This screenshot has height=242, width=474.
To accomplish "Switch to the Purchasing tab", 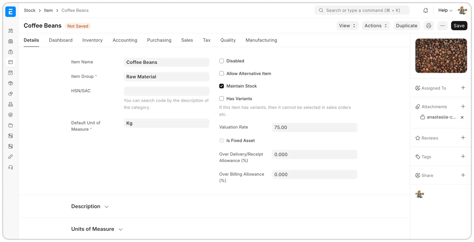I will 159,40.
